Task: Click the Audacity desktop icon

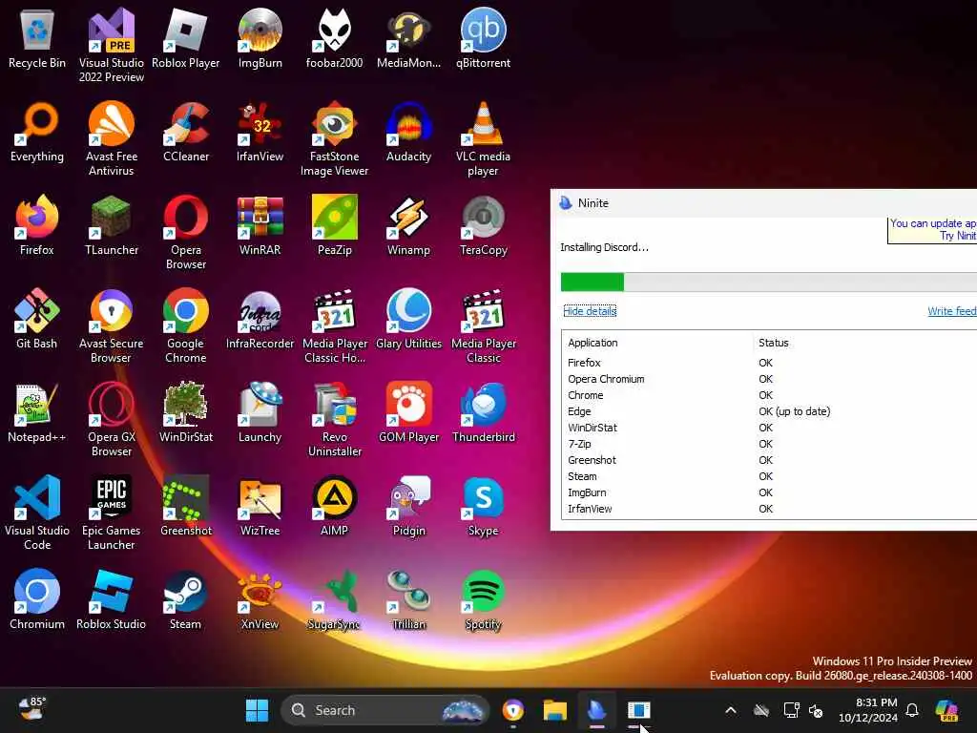Action: [408, 132]
